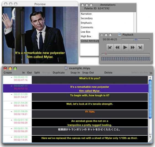Close the example.miyu window
The height and width of the screenshot is (147, 155).
coord(5,68)
